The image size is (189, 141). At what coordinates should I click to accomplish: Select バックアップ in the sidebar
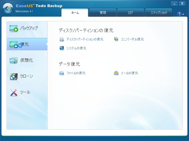click(29, 28)
